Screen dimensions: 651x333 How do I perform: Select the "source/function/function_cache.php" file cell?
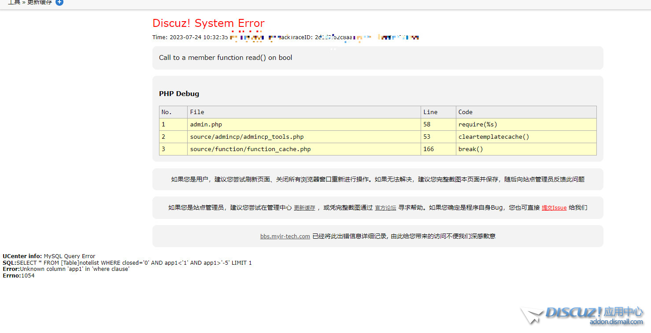tap(304, 149)
